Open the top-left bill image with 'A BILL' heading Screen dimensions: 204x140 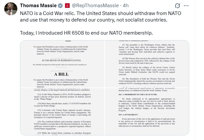(x=62, y=64)
